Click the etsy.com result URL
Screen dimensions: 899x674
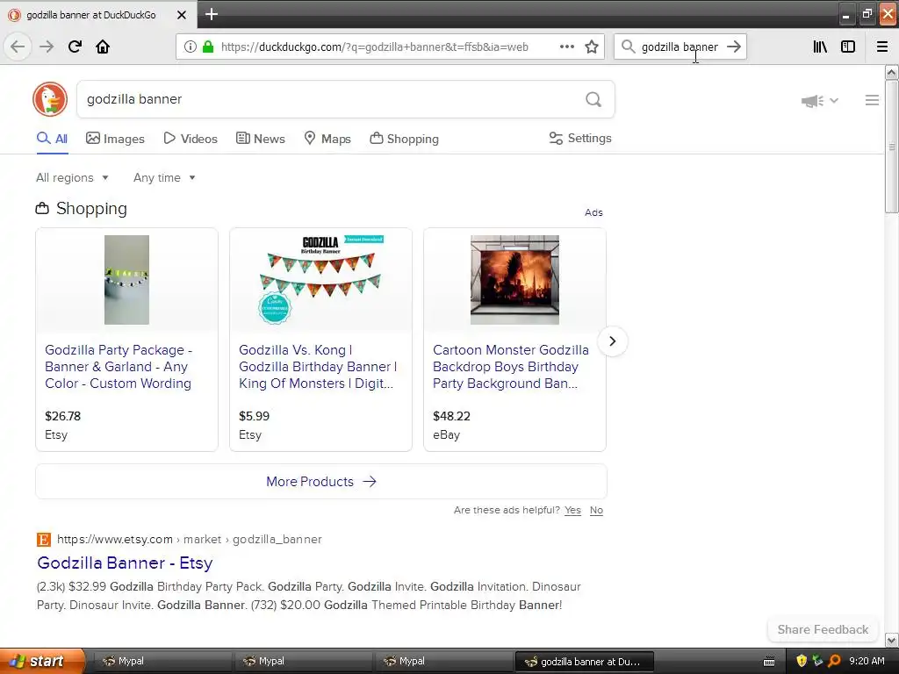tap(190, 540)
